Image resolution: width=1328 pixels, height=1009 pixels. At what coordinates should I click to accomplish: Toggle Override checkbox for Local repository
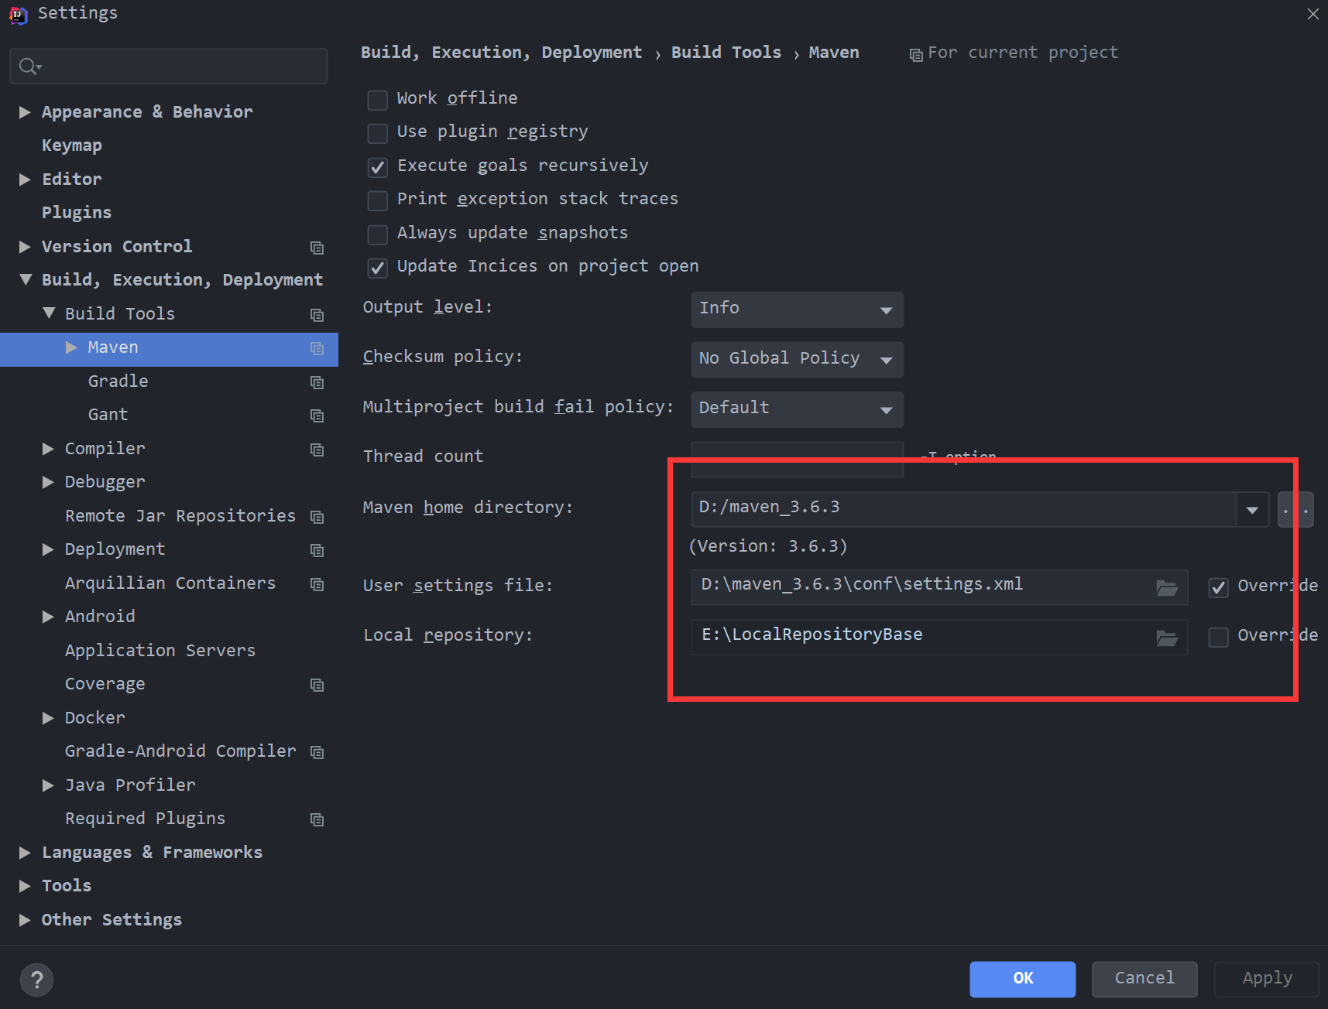point(1218,637)
